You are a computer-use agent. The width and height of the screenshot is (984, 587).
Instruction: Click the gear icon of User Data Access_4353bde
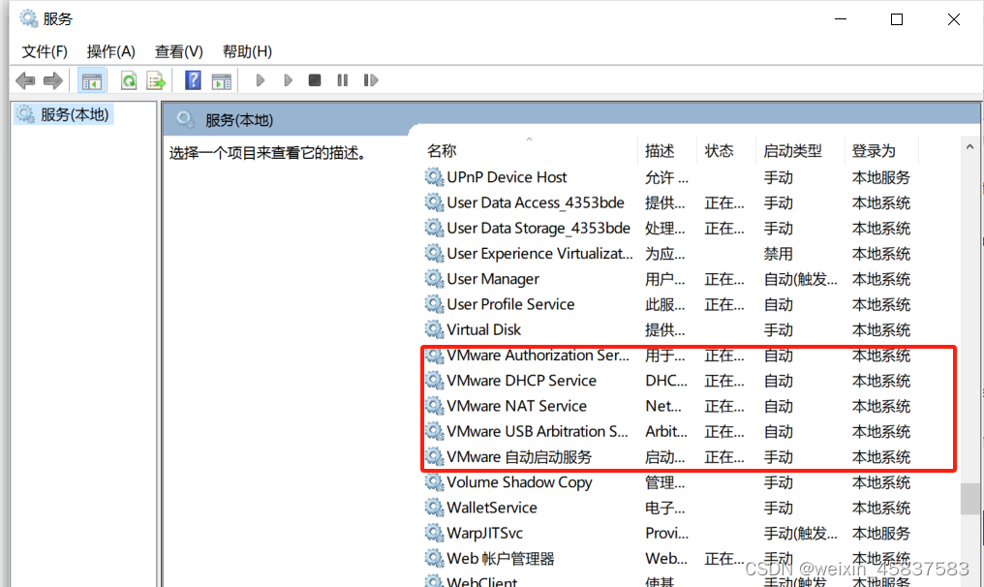point(434,202)
